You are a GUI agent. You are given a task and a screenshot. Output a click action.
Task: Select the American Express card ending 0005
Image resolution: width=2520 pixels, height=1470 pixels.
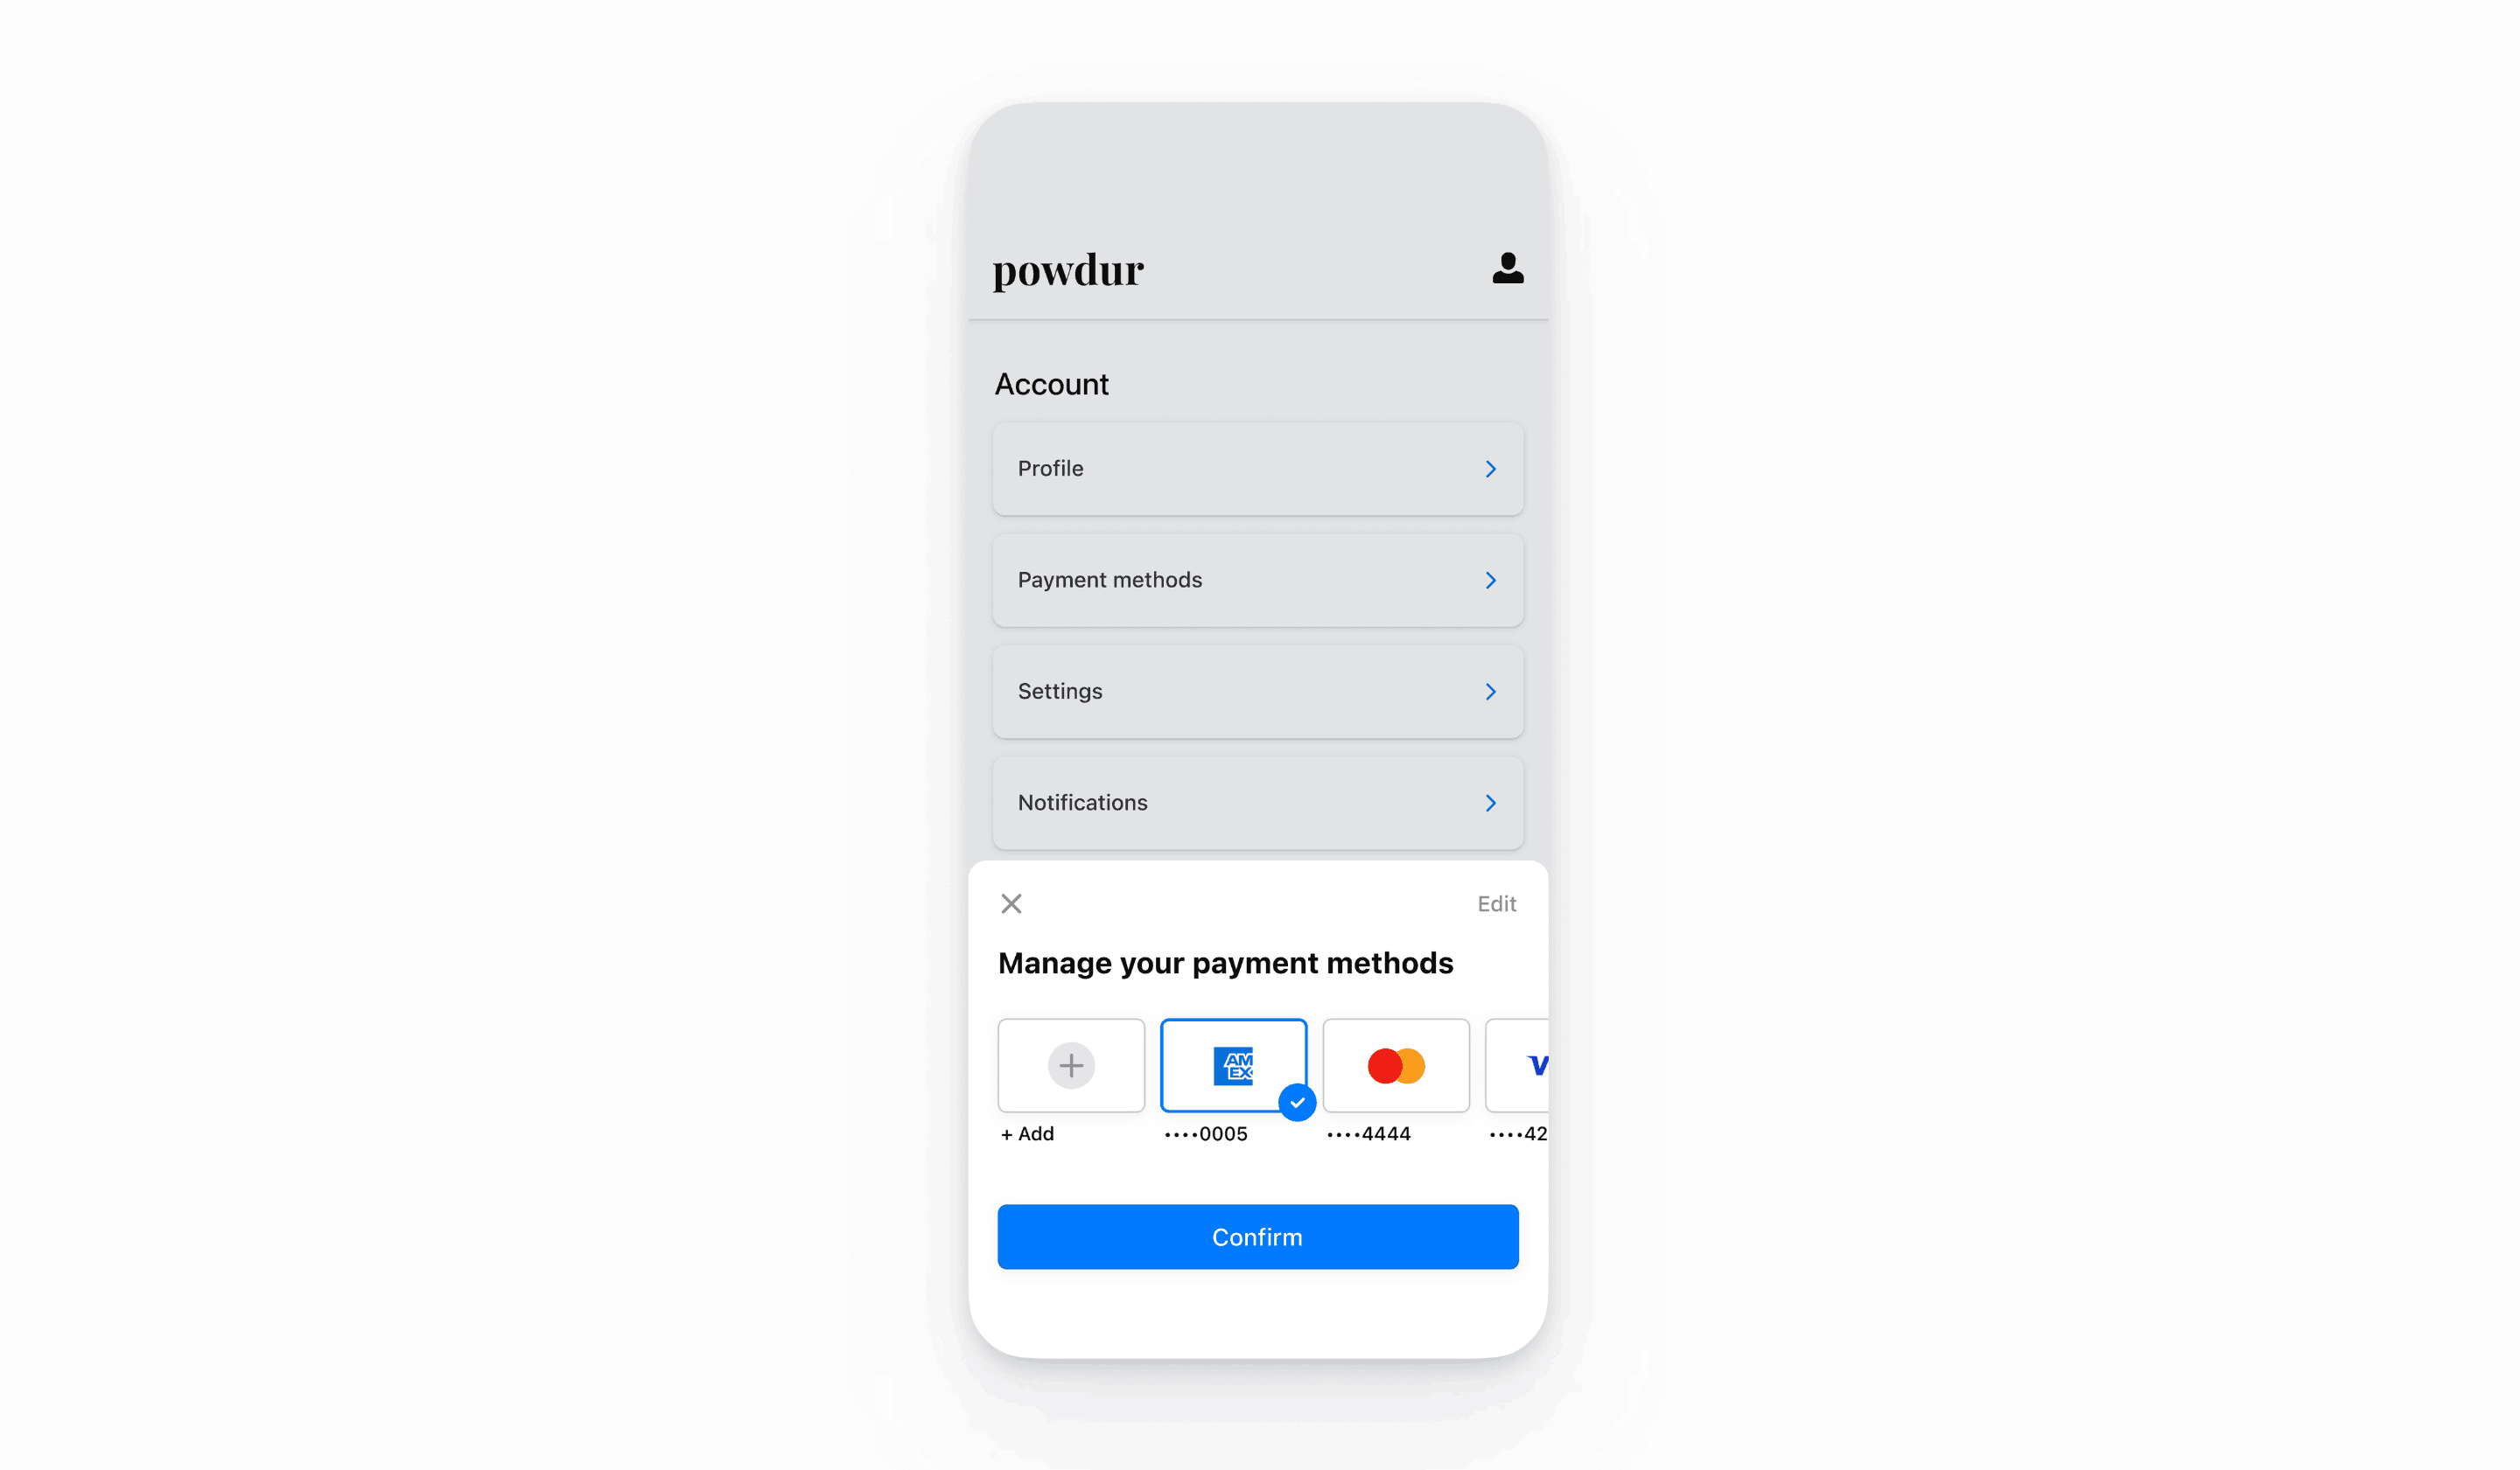[x=1234, y=1064]
